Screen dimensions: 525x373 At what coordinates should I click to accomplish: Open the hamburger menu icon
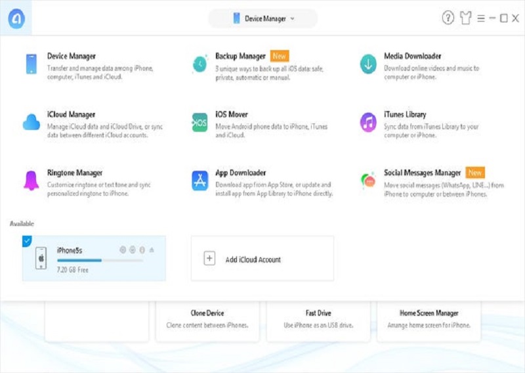click(x=481, y=18)
